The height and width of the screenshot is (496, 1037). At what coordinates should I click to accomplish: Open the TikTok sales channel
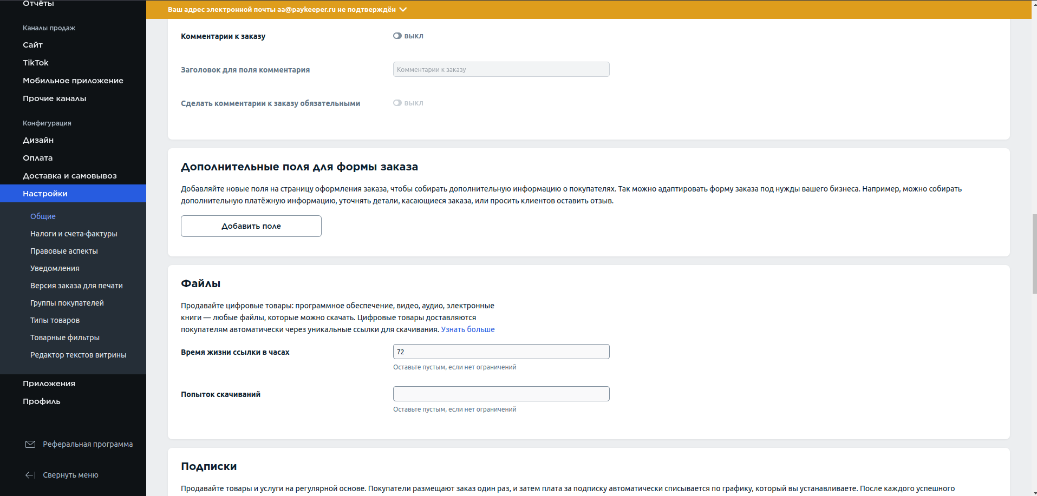pyautogui.click(x=36, y=63)
